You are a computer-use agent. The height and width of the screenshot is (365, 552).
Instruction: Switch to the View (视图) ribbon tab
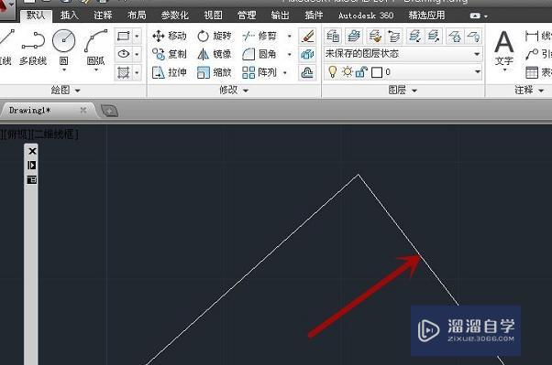pyautogui.click(x=213, y=16)
